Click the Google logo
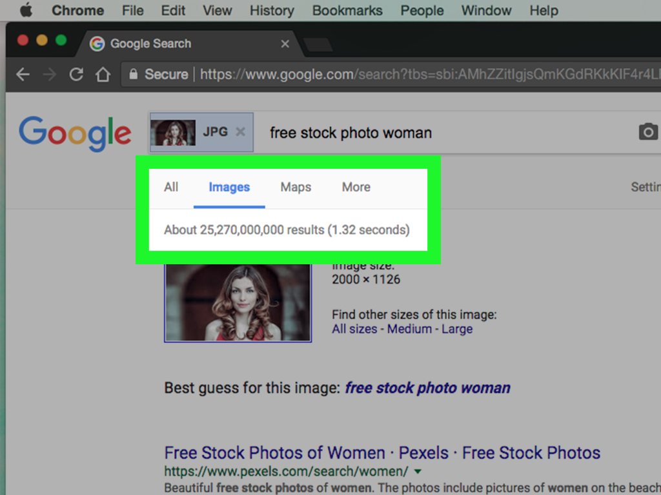Viewport: 661px width, 495px height. [x=75, y=133]
